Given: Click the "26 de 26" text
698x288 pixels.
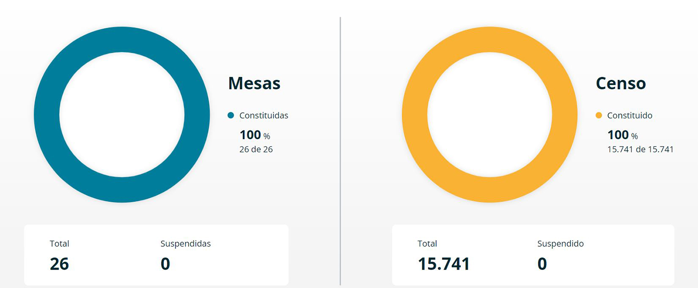Looking at the screenshot, I should click(256, 149).
